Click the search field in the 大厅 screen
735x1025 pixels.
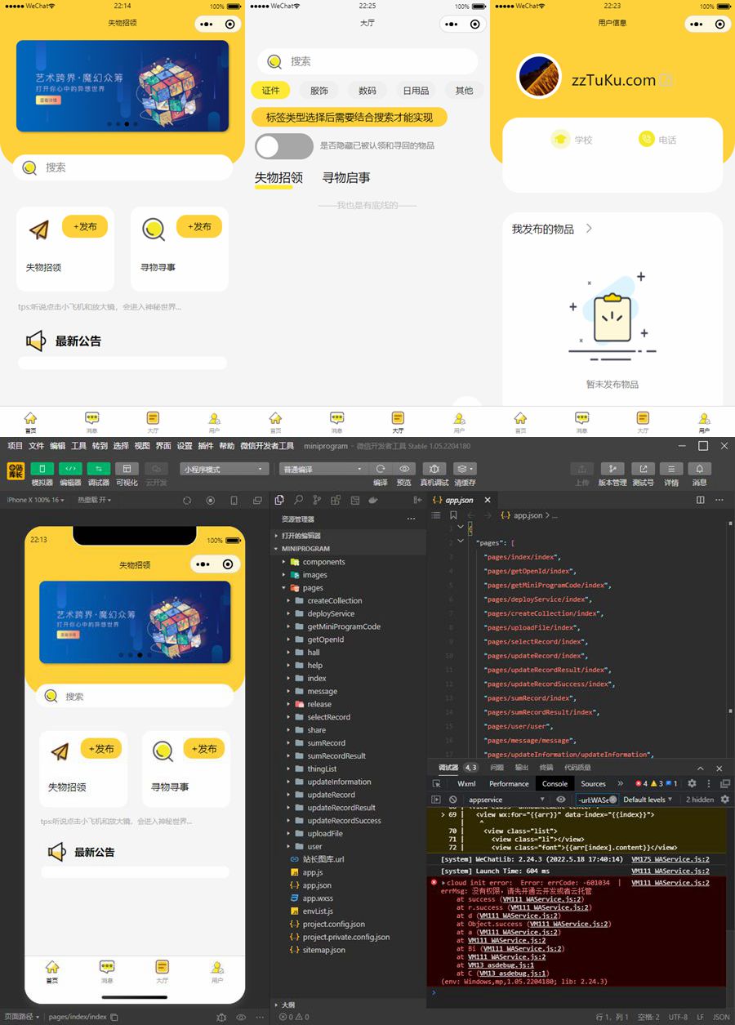(367, 61)
